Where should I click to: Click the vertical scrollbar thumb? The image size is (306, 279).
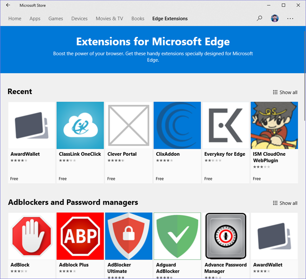(305, 76)
